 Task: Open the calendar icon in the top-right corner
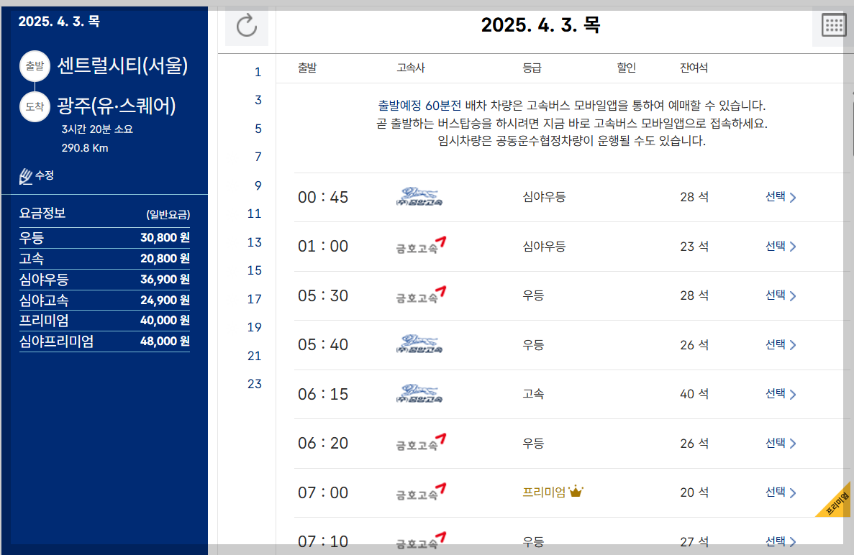coord(834,24)
